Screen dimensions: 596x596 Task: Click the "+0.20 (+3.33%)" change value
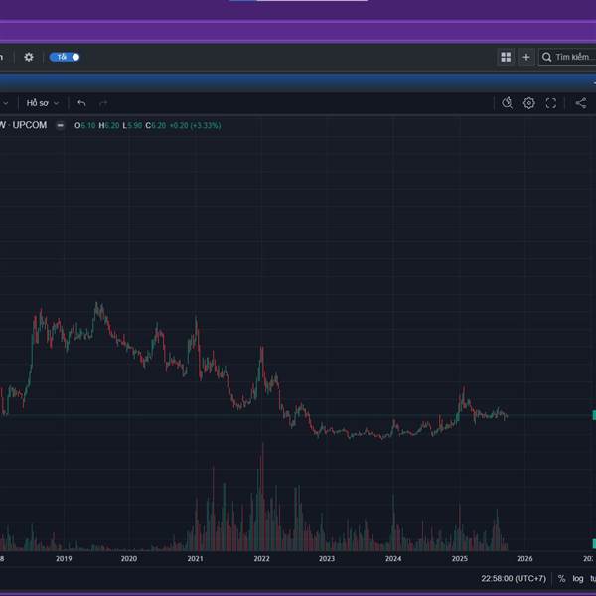click(195, 125)
